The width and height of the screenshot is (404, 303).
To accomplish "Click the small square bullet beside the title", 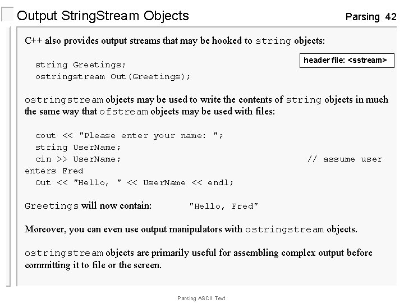I will tap(7, 15).
